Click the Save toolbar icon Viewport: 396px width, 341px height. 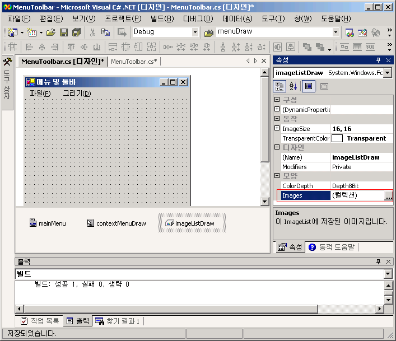click(x=64, y=32)
